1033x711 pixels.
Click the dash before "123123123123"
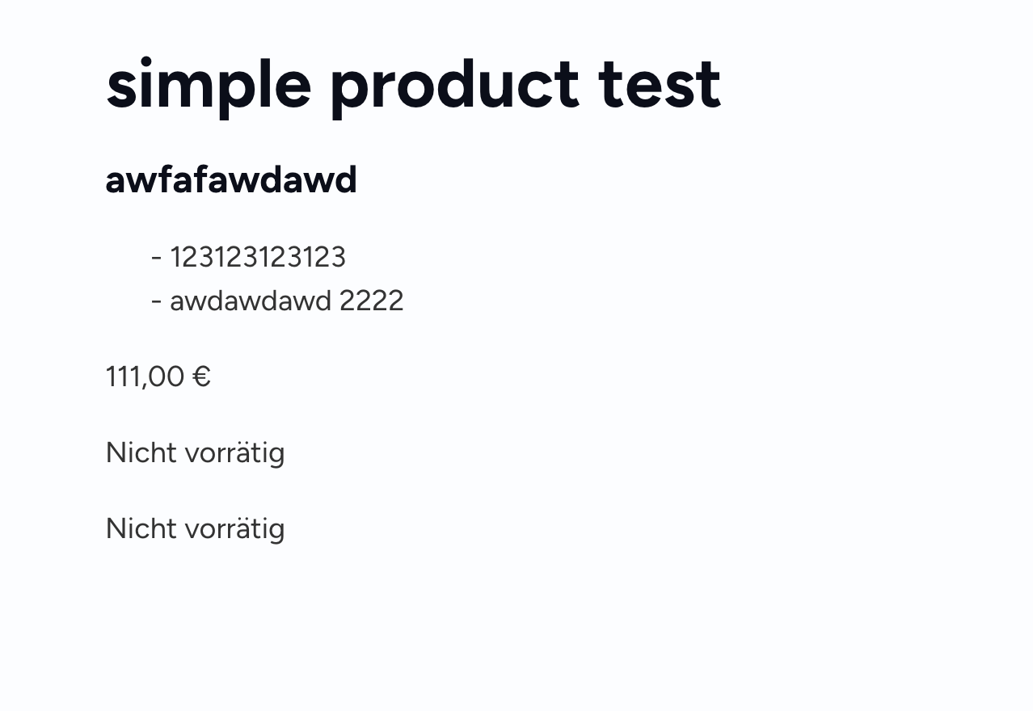tap(157, 259)
